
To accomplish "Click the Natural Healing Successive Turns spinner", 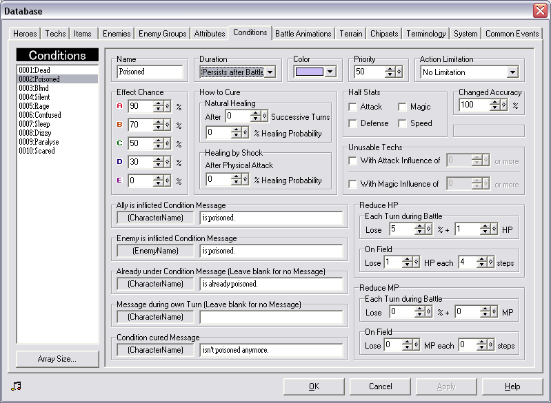I will (255, 116).
